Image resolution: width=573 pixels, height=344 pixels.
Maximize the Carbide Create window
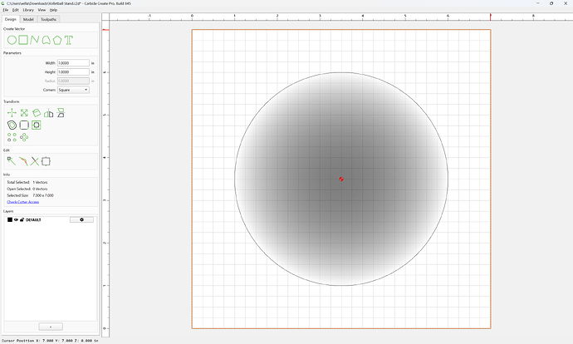(551, 3)
